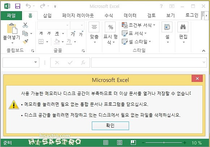Expand the copy options arrow
The width and height of the screenshot is (210, 147).
point(31,33)
